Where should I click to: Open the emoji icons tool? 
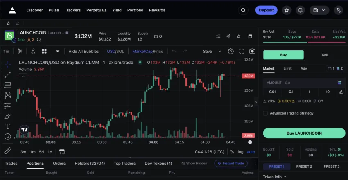(x=8, y=137)
